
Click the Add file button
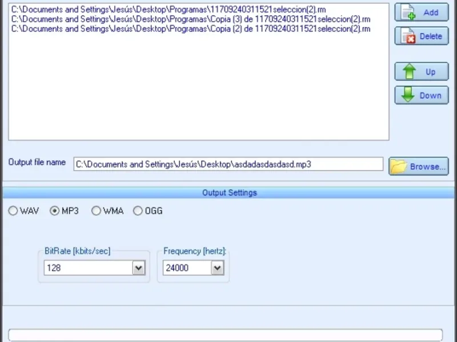pos(422,12)
